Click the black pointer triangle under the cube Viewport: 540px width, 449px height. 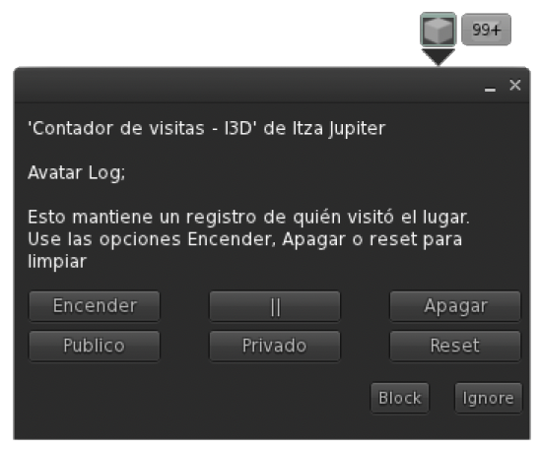click(x=439, y=57)
